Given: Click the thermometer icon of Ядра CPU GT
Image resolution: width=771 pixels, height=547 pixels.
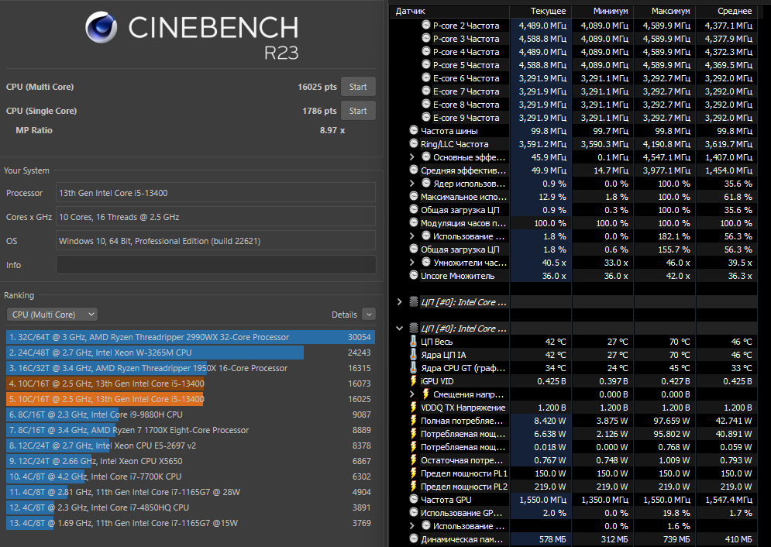Looking at the screenshot, I should coord(414,368).
